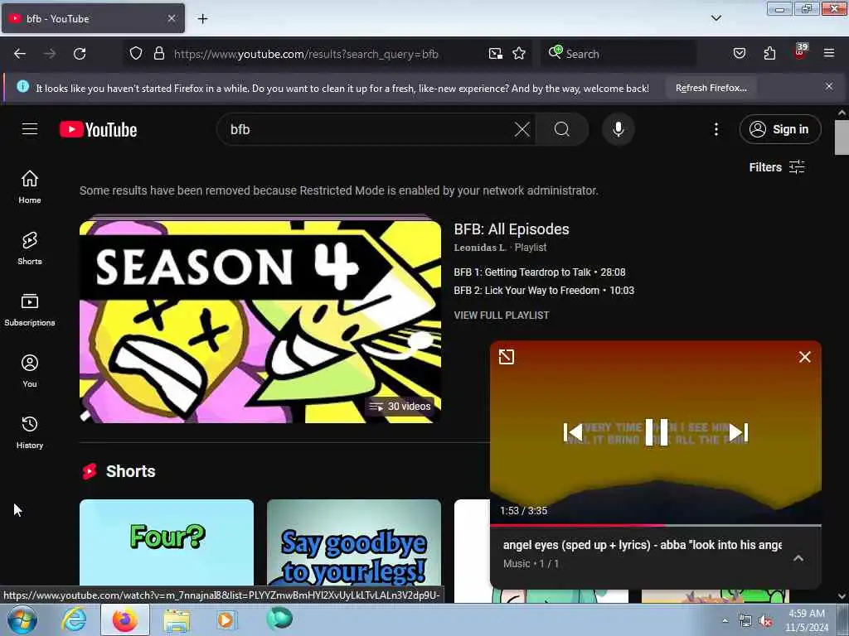Close the miniplayer
Viewport: 849px width, 636px height.
804,357
